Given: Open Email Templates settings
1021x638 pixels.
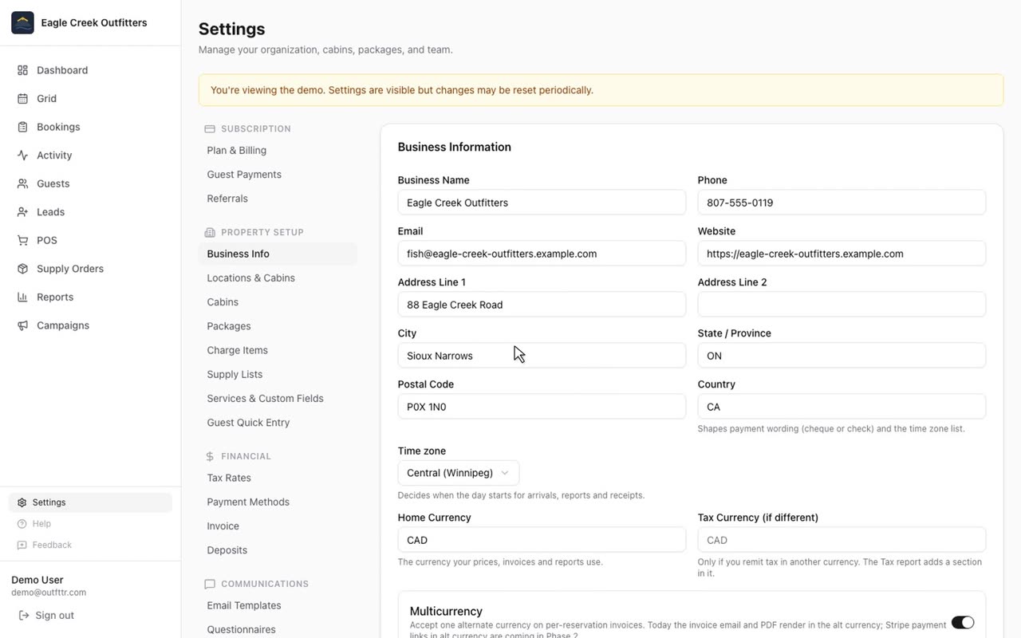Looking at the screenshot, I should [244, 605].
